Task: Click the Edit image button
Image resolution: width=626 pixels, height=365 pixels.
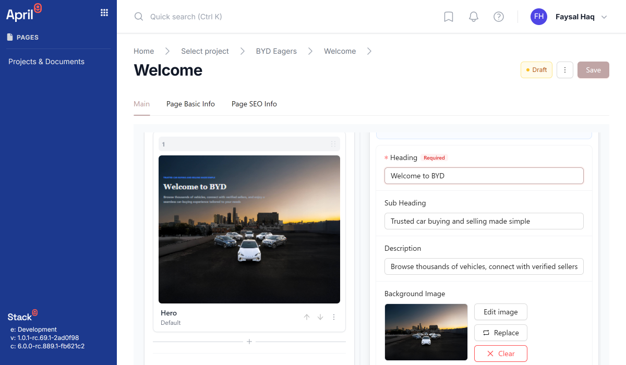Action: 501,312
